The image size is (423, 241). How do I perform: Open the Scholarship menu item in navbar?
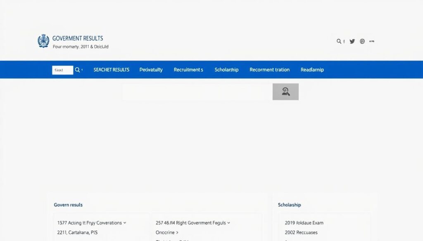[x=227, y=70]
